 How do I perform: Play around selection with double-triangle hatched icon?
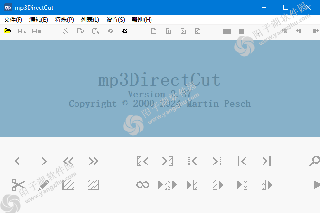168,185
